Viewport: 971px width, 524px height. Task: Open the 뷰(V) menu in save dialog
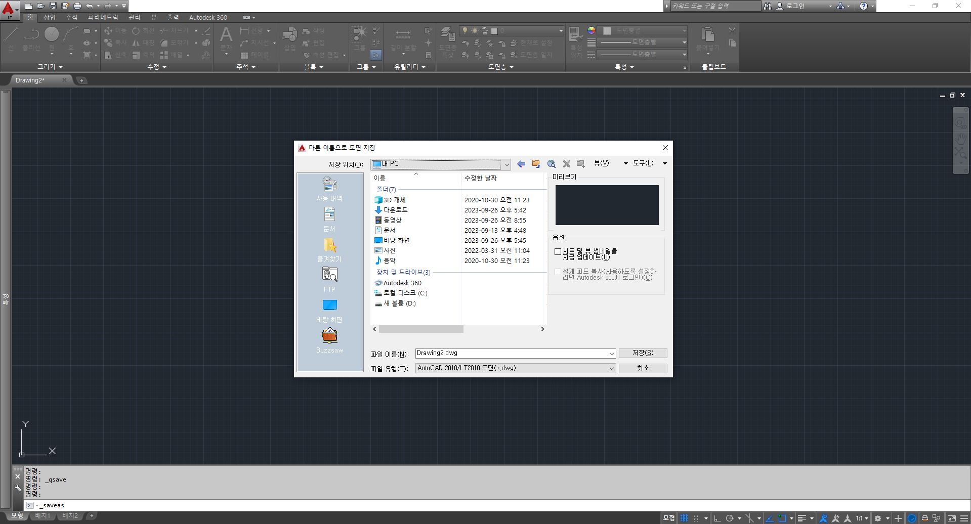pyautogui.click(x=610, y=163)
